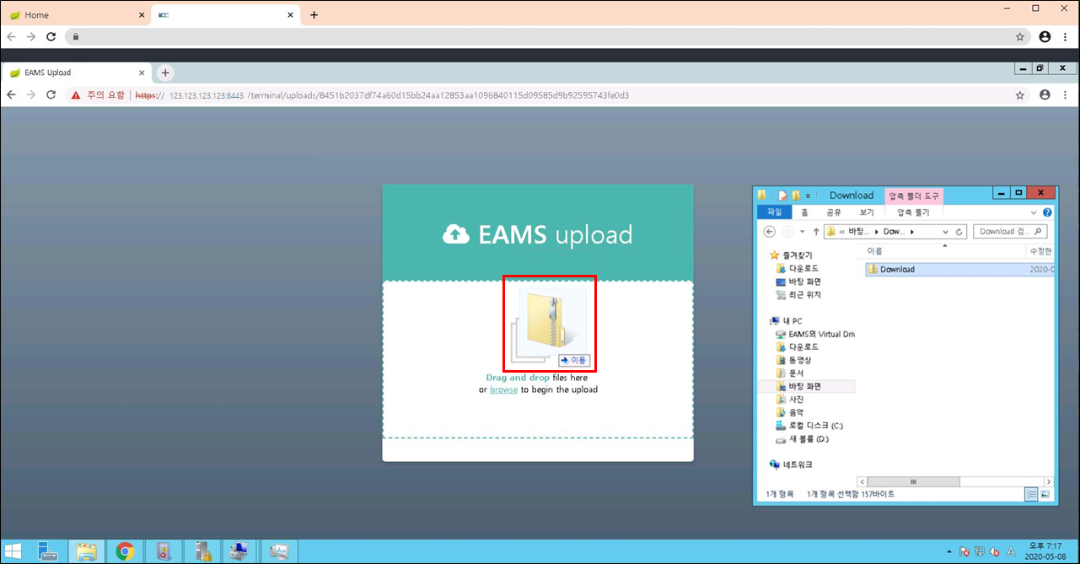Go back in the outer browser
Image resolution: width=1080 pixels, height=564 pixels.
point(12,37)
